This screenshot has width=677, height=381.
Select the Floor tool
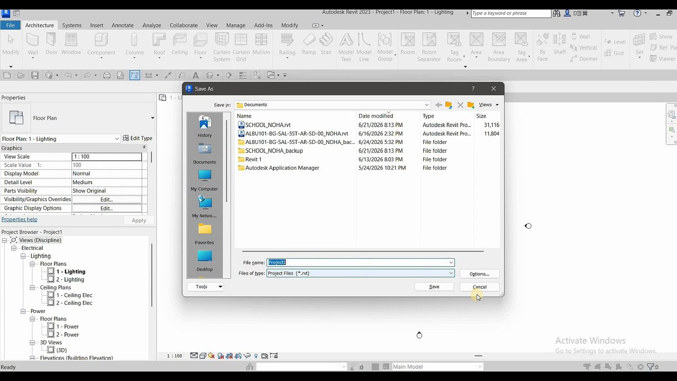[200, 44]
